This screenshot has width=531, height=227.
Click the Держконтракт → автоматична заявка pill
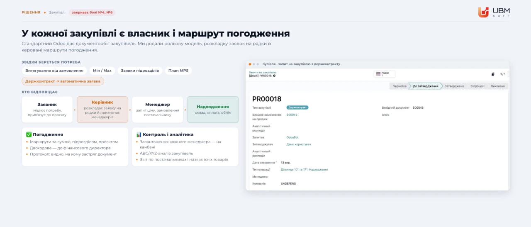click(63, 81)
